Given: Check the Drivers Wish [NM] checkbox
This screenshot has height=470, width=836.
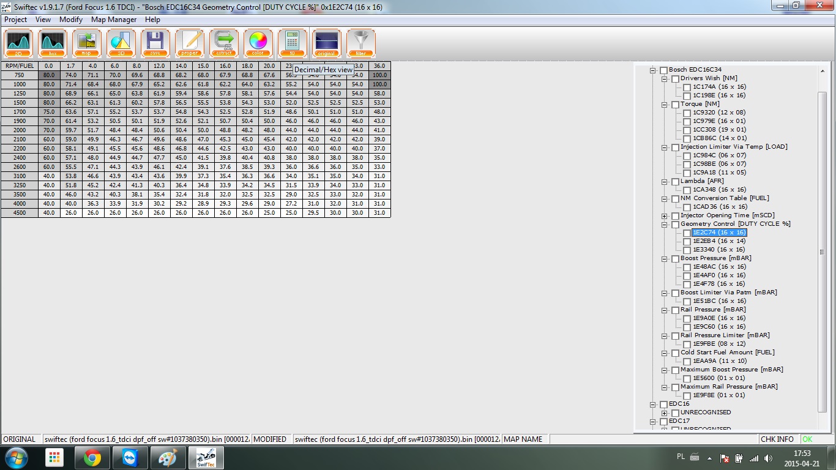Looking at the screenshot, I should coord(676,79).
